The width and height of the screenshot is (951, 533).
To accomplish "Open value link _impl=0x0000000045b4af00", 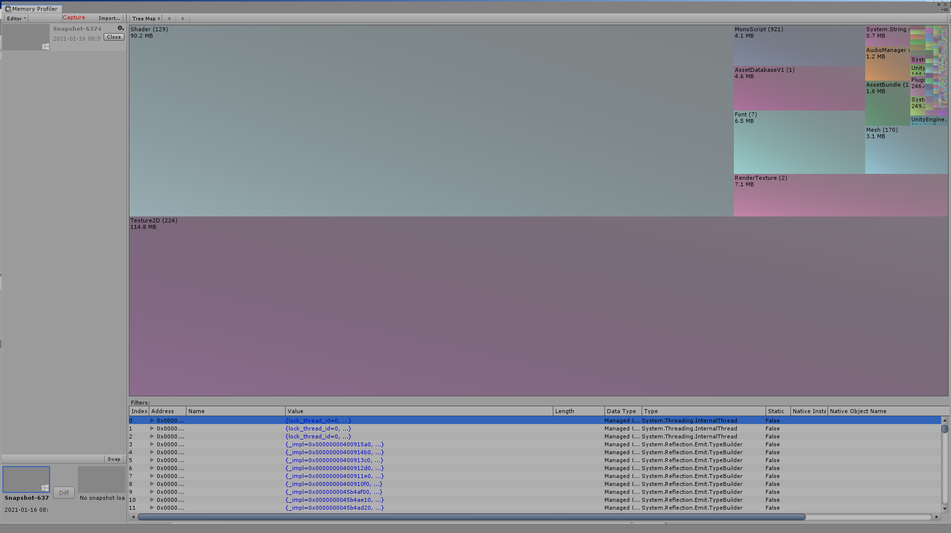I will point(334,492).
